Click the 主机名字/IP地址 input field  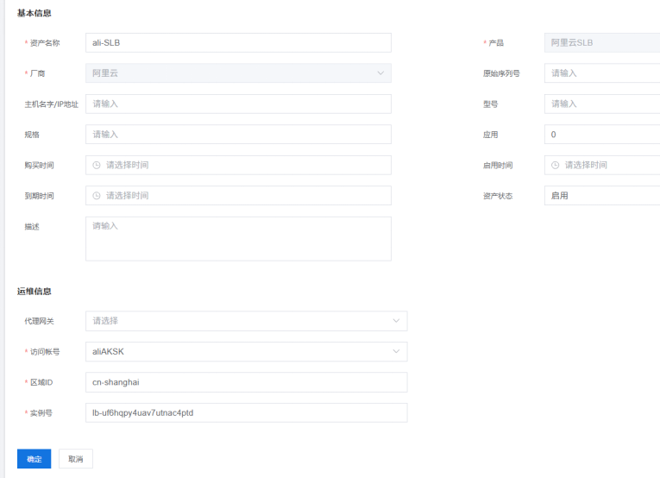pyautogui.click(x=238, y=104)
